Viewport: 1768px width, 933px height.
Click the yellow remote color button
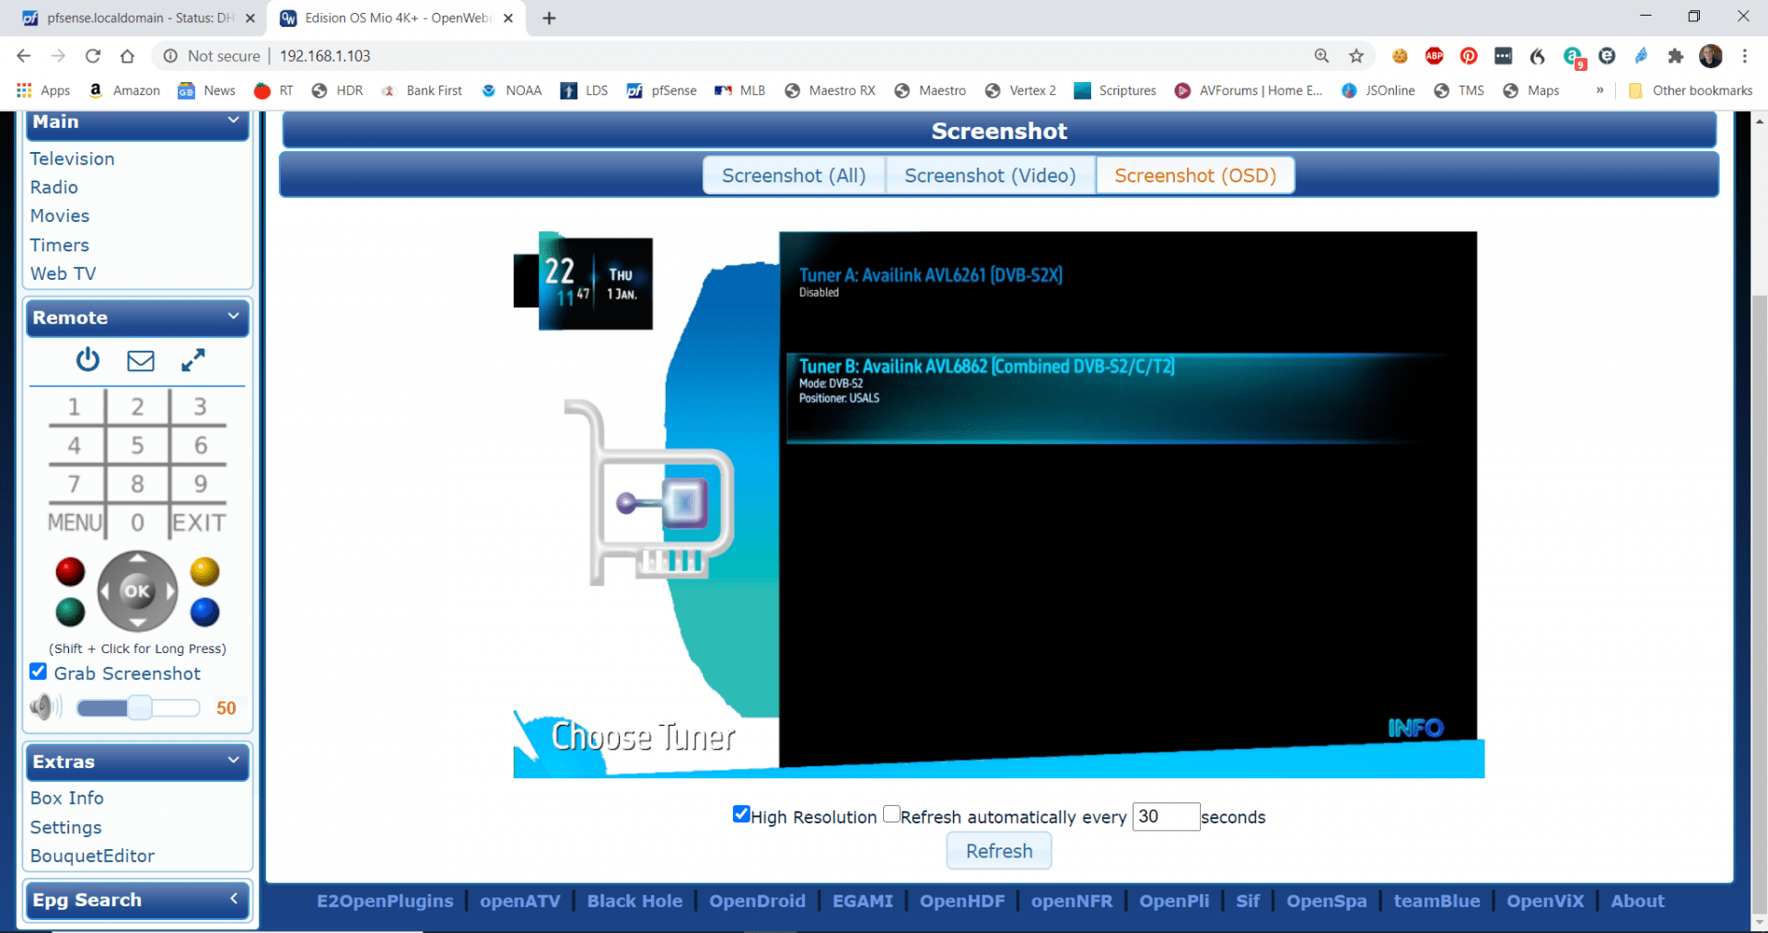[x=204, y=572]
